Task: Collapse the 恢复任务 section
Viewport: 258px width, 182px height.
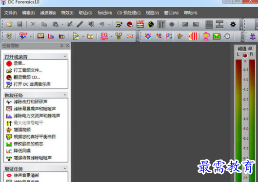Action: click(x=65, y=95)
